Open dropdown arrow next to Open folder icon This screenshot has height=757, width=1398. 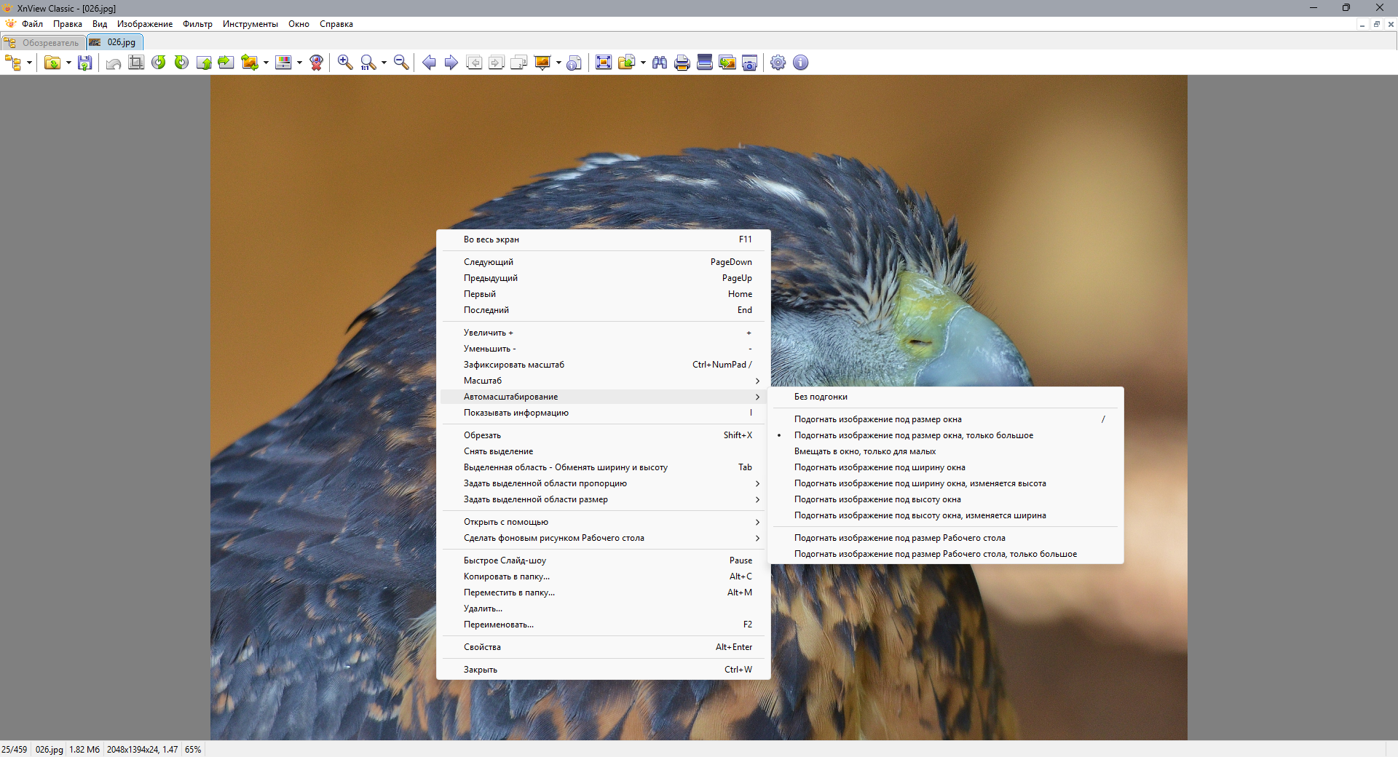[68, 63]
